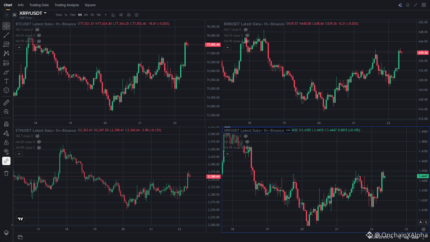The height and width of the screenshot is (242, 430).
Task: Open the XRP/USDT pair selector dropdown
Action: pos(45,13)
